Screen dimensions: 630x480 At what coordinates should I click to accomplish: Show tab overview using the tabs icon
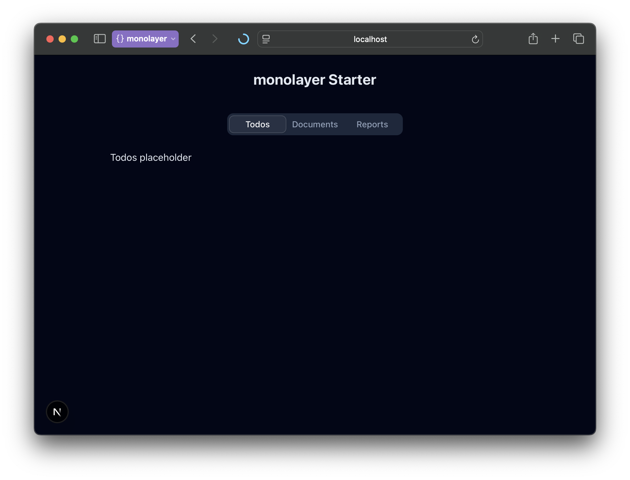578,39
